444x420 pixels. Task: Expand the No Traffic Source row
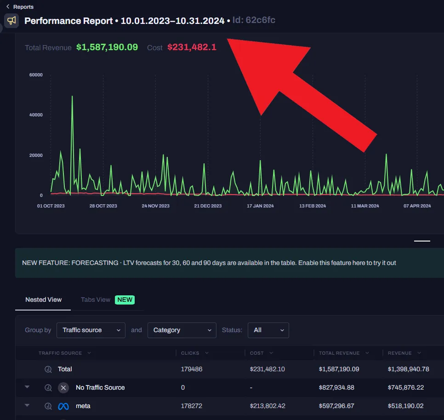[x=27, y=387]
